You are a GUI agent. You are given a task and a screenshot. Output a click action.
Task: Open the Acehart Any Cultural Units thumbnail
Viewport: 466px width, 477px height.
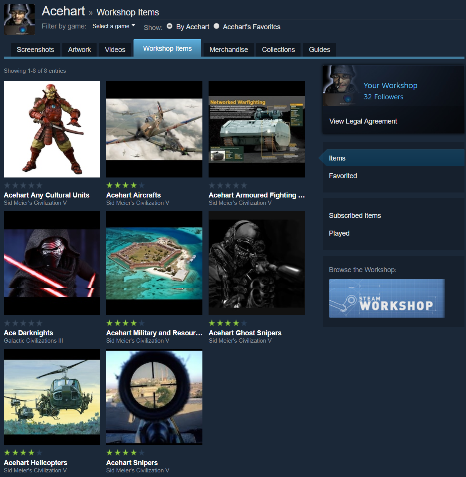52,129
